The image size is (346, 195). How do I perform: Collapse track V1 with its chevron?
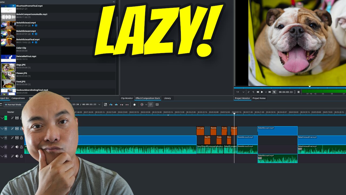(x=2, y=138)
